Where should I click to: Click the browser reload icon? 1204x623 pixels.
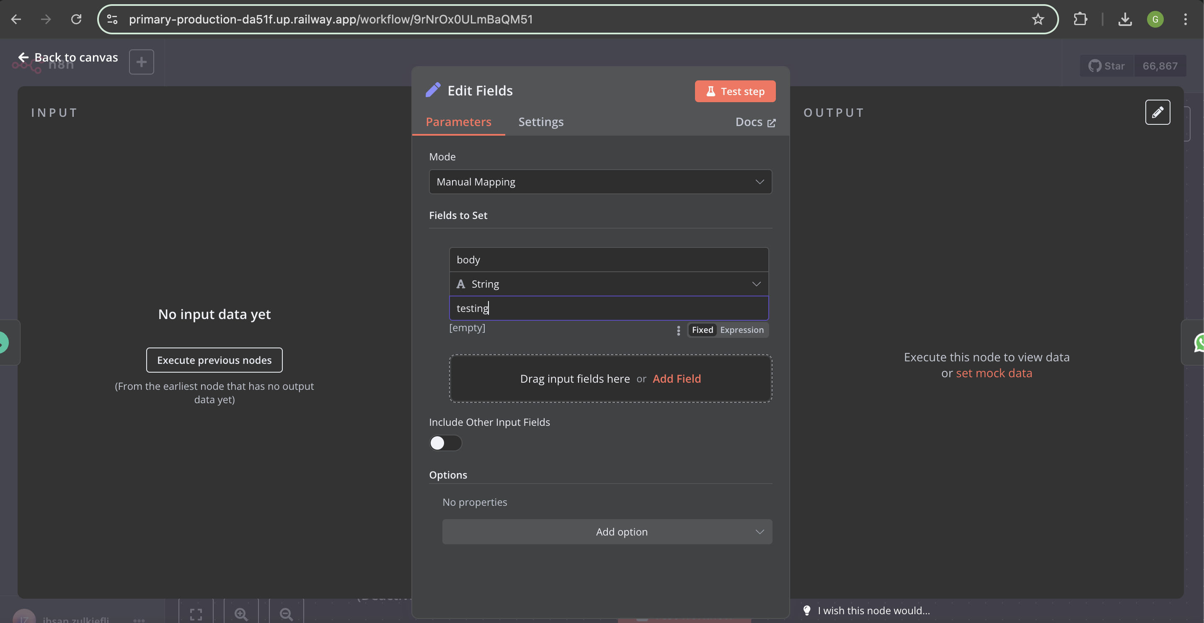pos(76,19)
